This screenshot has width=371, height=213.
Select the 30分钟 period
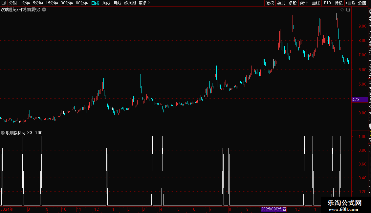[x=67, y=3]
